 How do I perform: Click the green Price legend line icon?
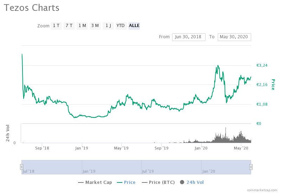[x=119, y=182]
